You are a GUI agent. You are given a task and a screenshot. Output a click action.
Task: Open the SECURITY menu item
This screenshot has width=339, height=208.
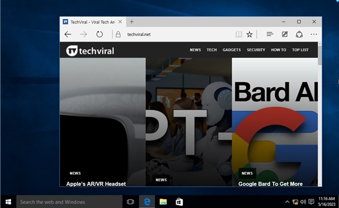256,50
